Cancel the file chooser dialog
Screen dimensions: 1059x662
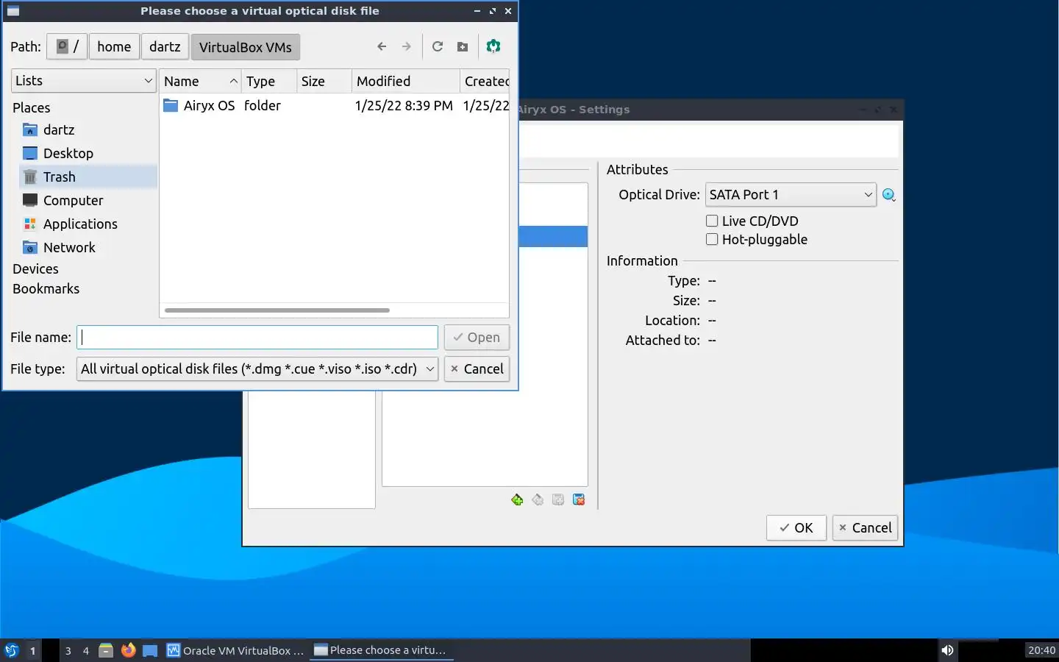[477, 369]
